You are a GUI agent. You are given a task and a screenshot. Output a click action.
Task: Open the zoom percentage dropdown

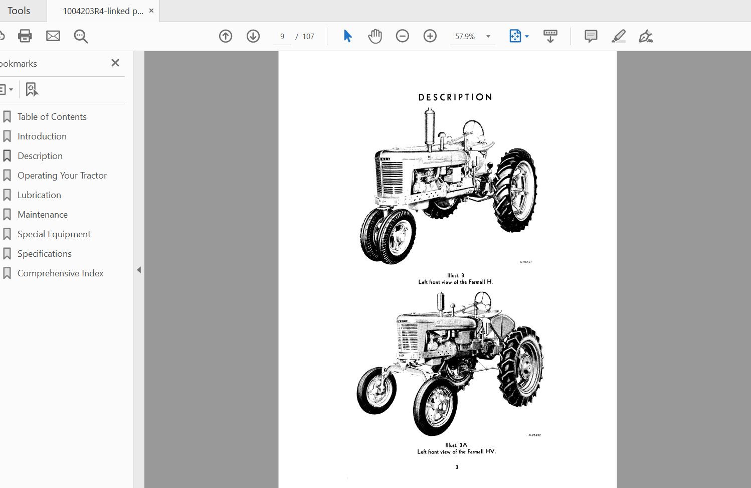487,36
